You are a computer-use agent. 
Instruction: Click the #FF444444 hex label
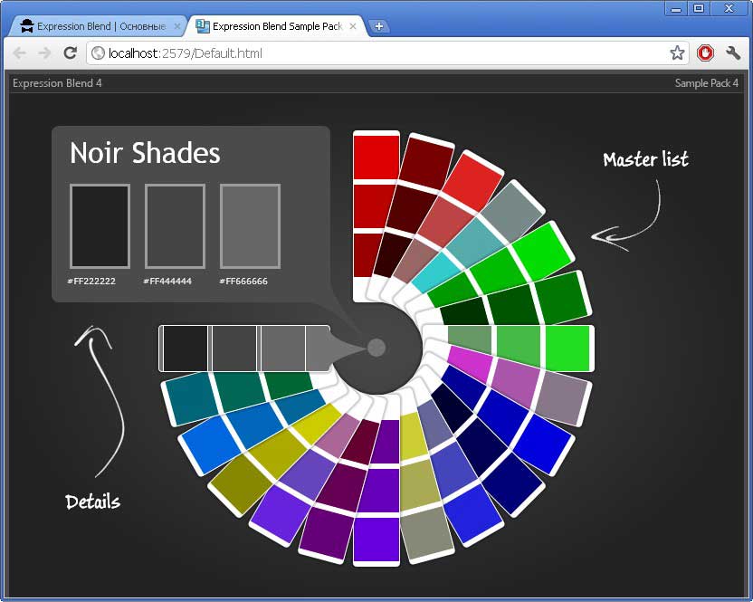(x=167, y=281)
